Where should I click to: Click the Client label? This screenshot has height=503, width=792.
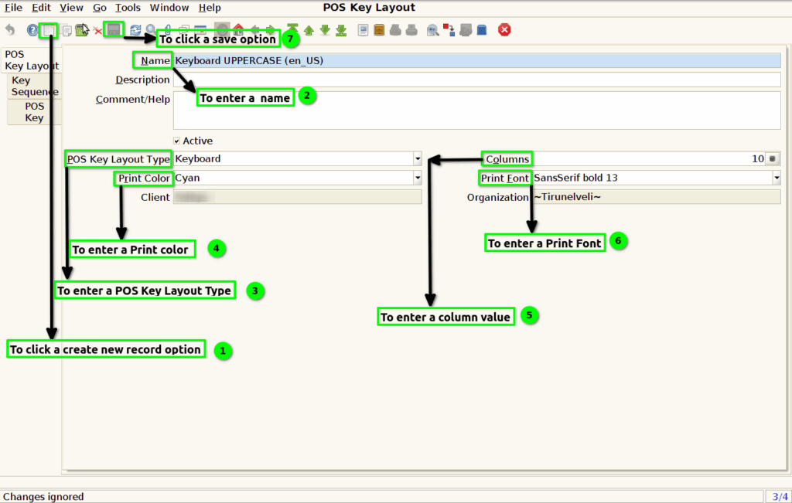pos(155,197)
